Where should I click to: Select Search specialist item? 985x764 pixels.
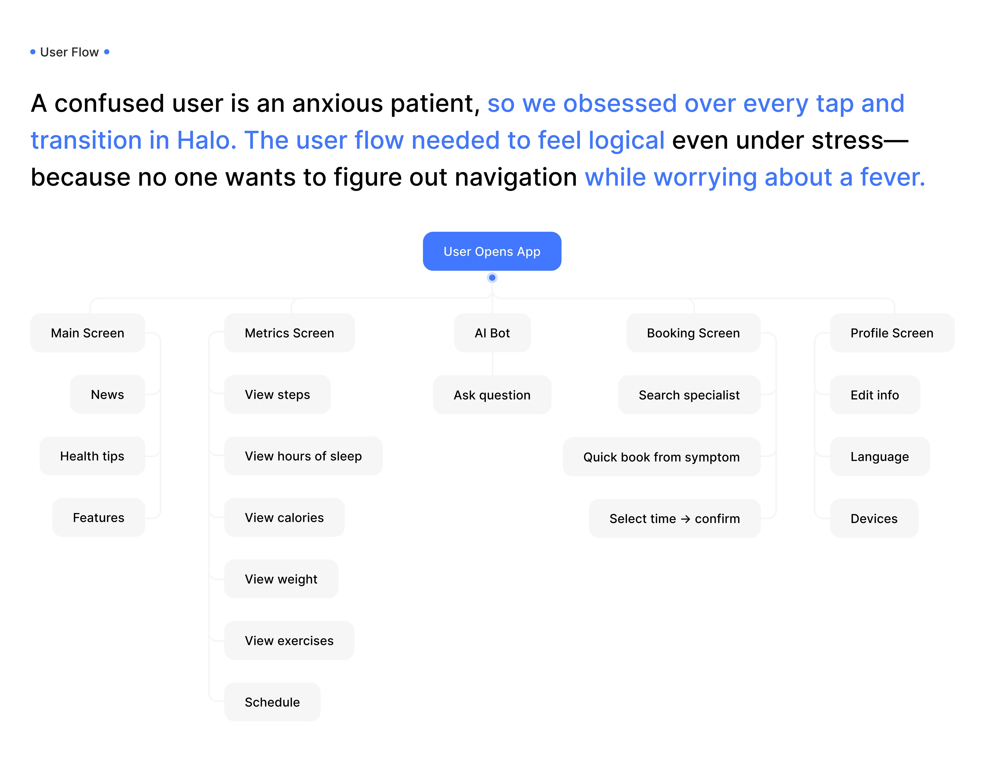point(689,395)
